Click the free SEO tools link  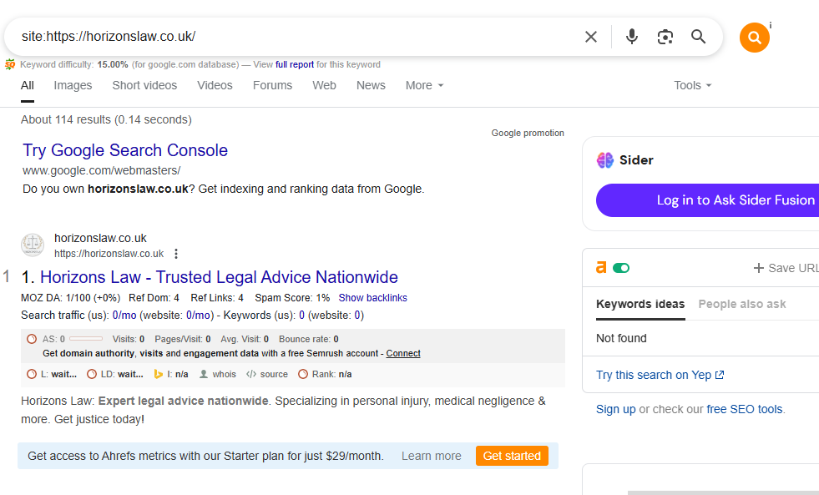coord(745,409)
